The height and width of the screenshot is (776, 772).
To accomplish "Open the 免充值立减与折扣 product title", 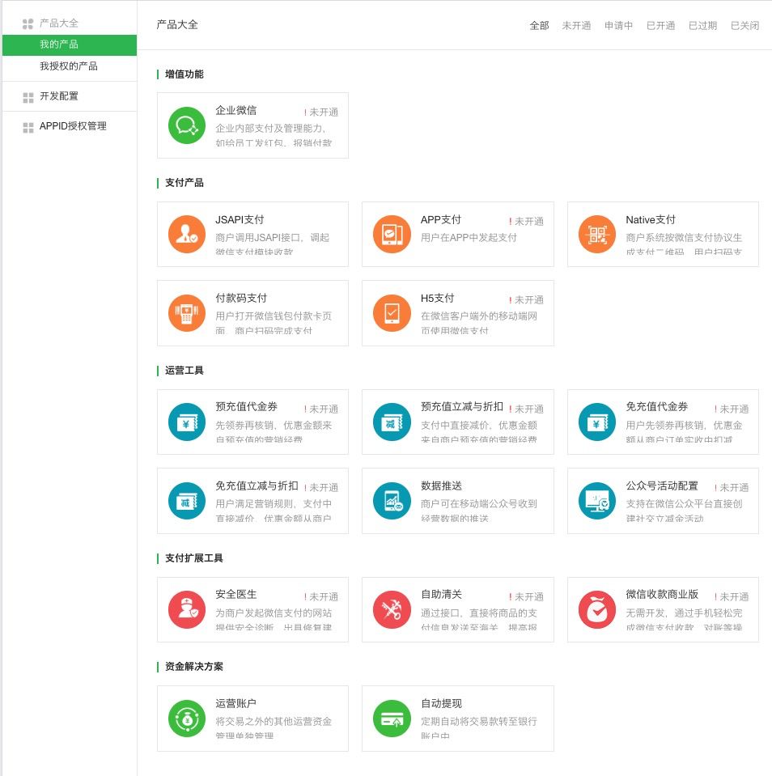I will pos(257,486).
